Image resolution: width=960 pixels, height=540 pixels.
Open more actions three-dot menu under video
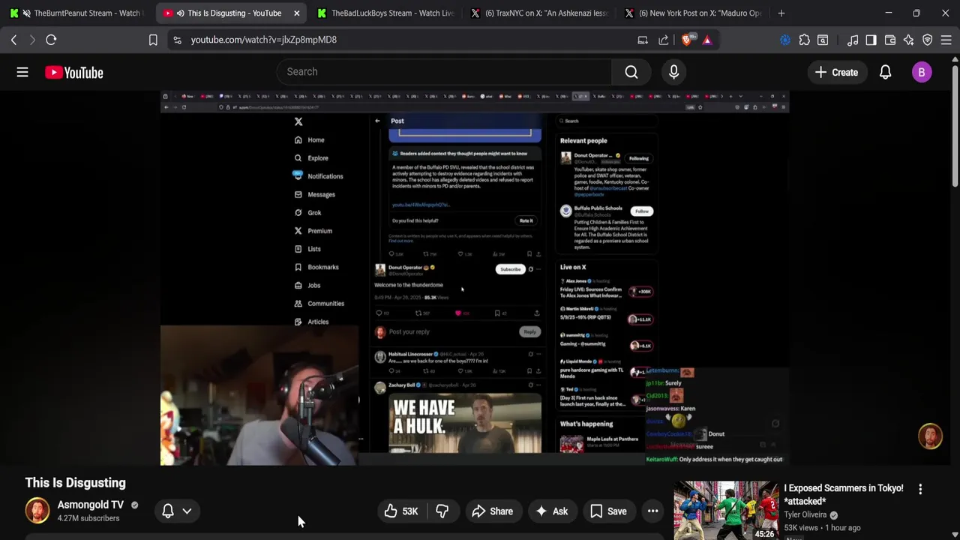click(x=652, y=511)
